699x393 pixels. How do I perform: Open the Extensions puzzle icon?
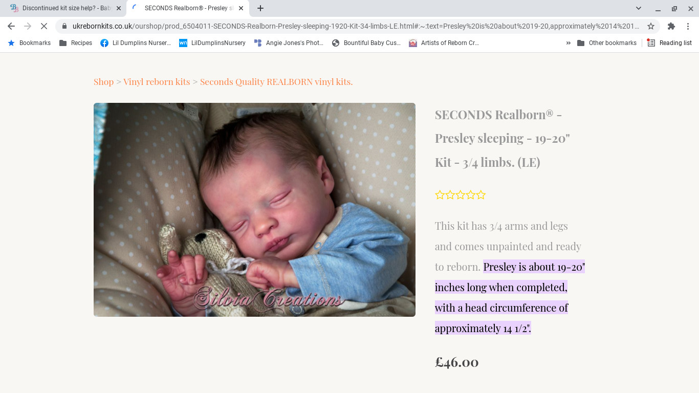(671, 26)
